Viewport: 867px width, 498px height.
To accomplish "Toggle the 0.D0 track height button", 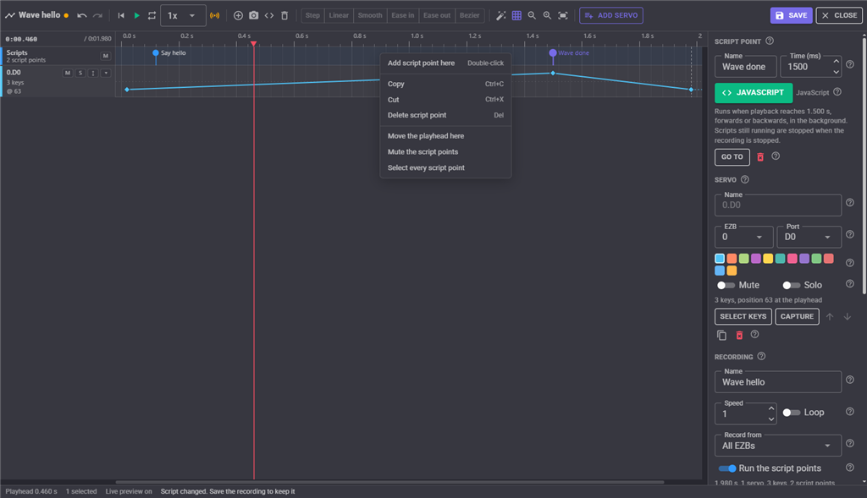I will (x=93, y=73).
